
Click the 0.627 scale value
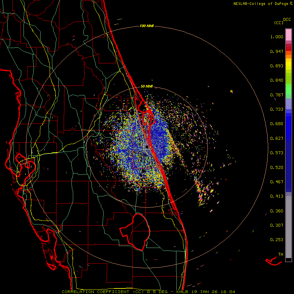click(277, 139)
